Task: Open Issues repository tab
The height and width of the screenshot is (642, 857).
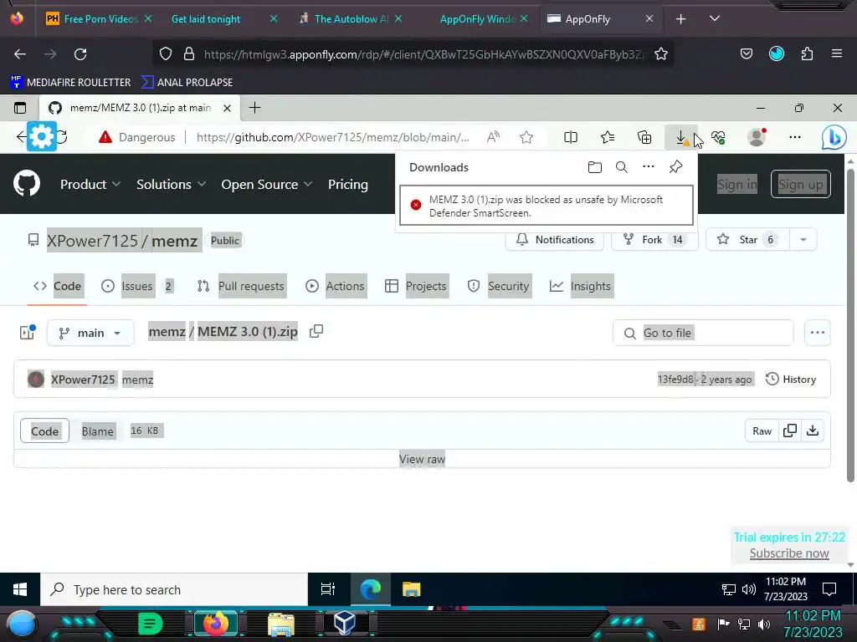Action: tap(138, 286)
